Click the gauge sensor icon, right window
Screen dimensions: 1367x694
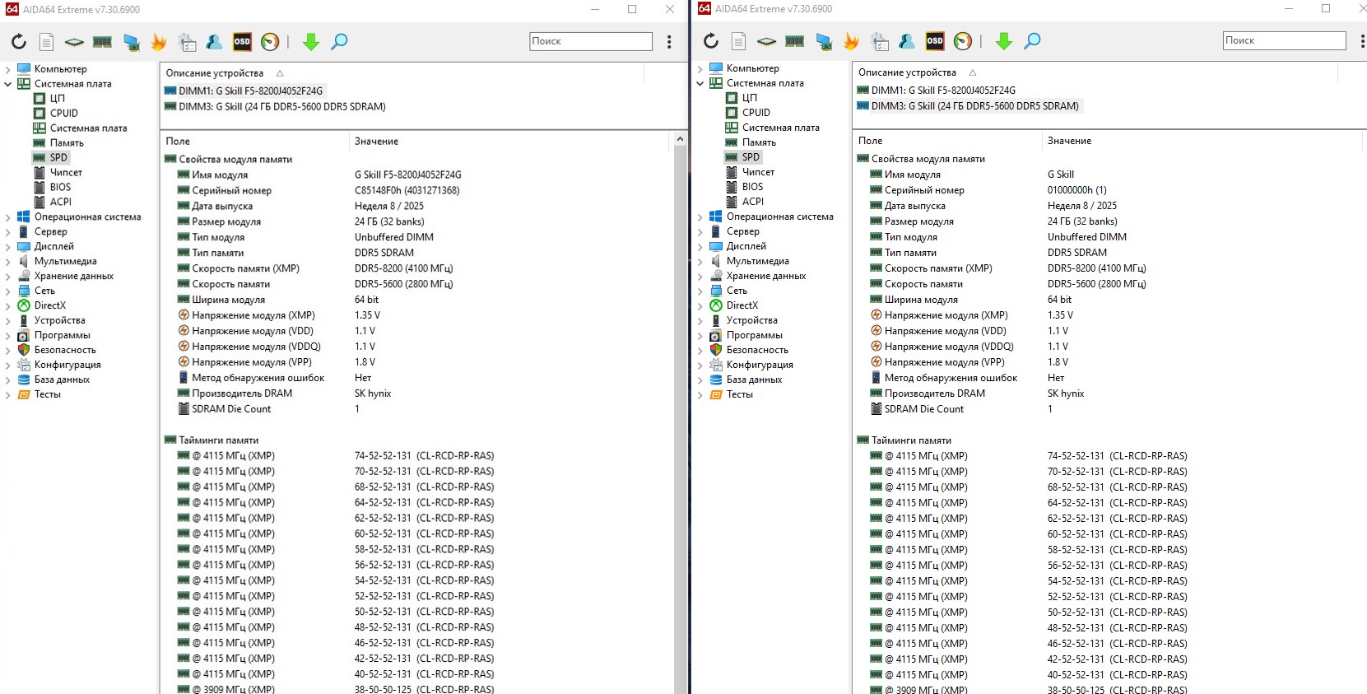pyautogui.click(x=963, y=40)
